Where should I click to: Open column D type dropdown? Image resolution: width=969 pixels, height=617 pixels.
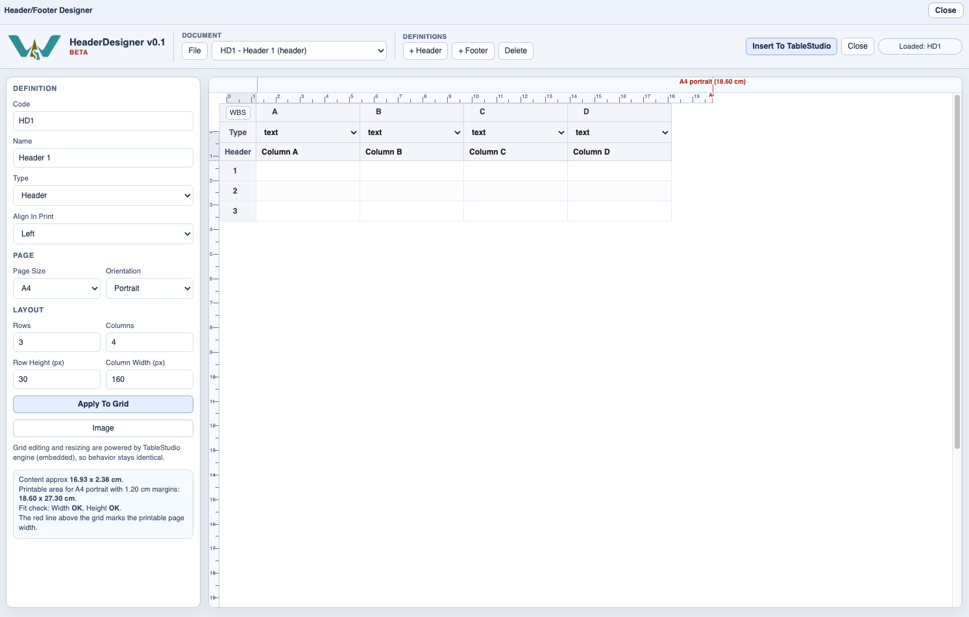620,132
